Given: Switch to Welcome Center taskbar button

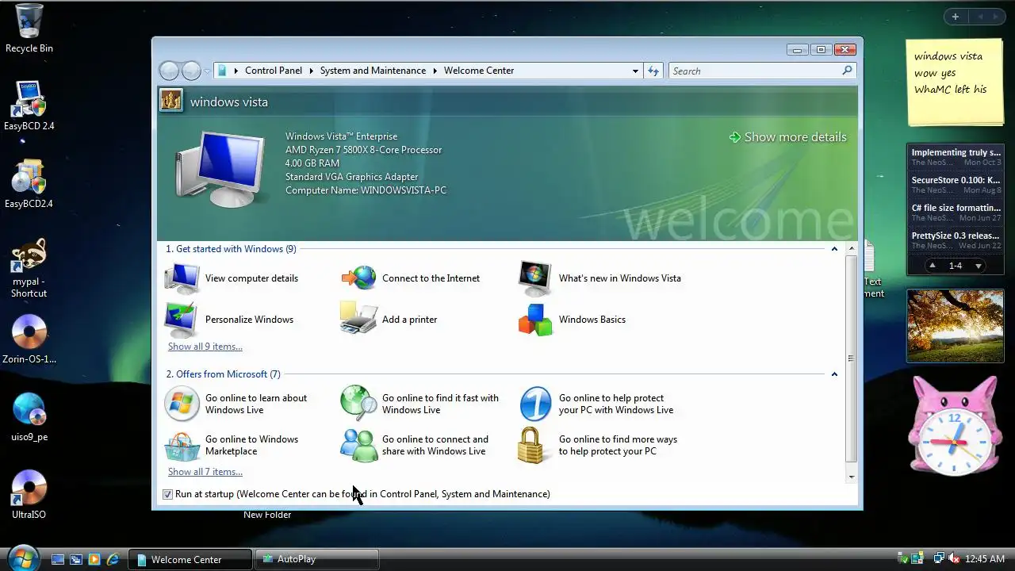Looking at the screenshot, I should [190, 559].
